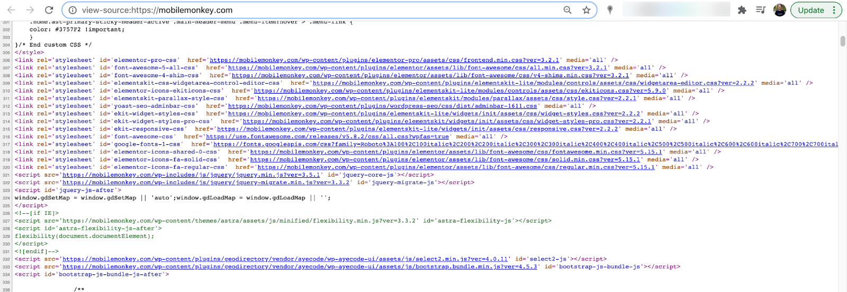Open the Extensions puzzle piece icon

(742, 10)
